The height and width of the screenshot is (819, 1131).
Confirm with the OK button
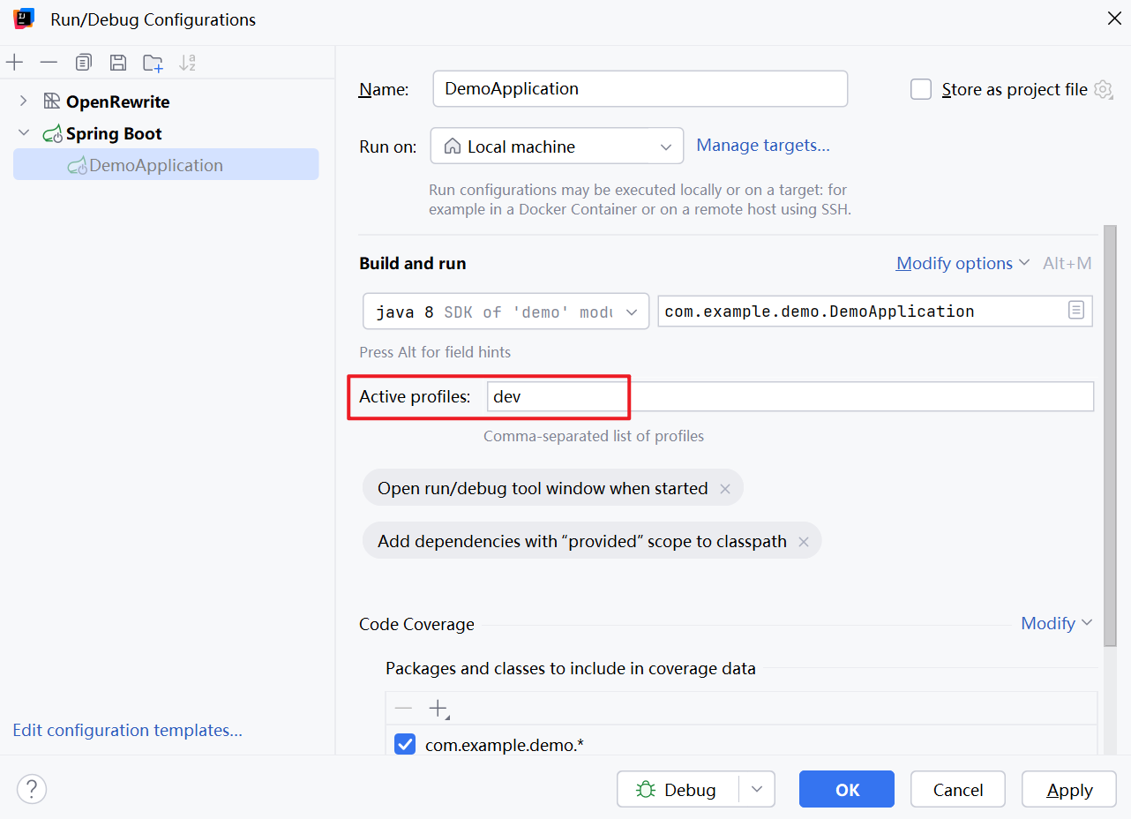click(847, 789)
